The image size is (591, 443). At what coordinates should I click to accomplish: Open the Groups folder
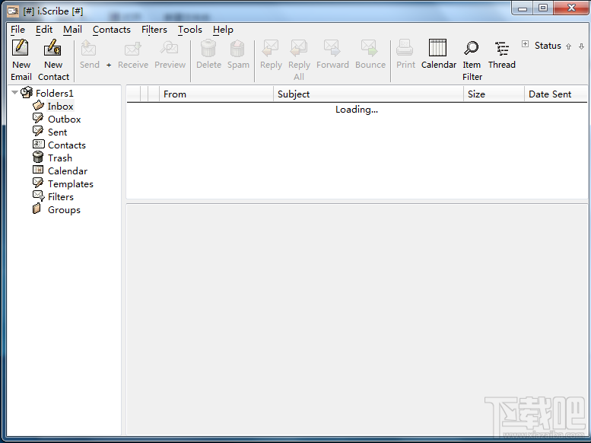64,210
